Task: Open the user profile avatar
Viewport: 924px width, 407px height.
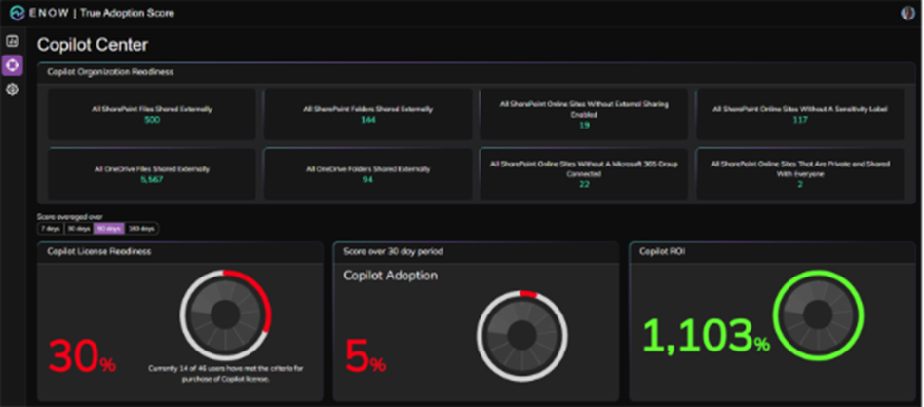Action: tap(908, 13)
